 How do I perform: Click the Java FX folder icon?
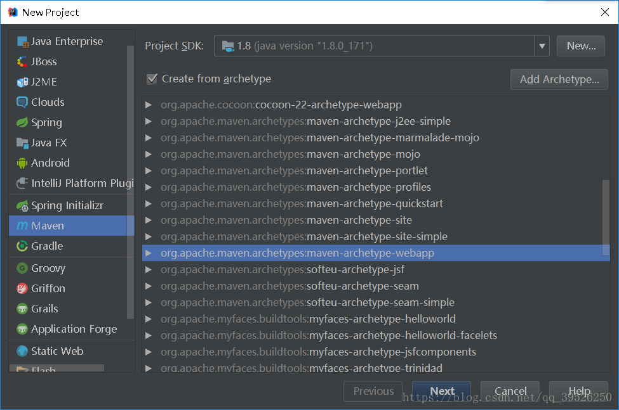click(22, 143)
